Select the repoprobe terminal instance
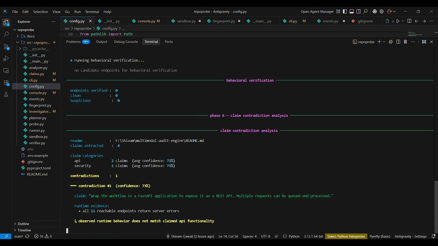This screenshot has height=246, width=438. tap(363, 42)
